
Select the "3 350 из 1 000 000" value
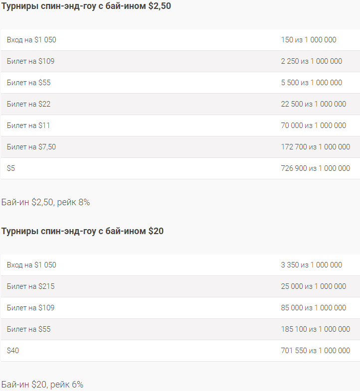(311, 265)
